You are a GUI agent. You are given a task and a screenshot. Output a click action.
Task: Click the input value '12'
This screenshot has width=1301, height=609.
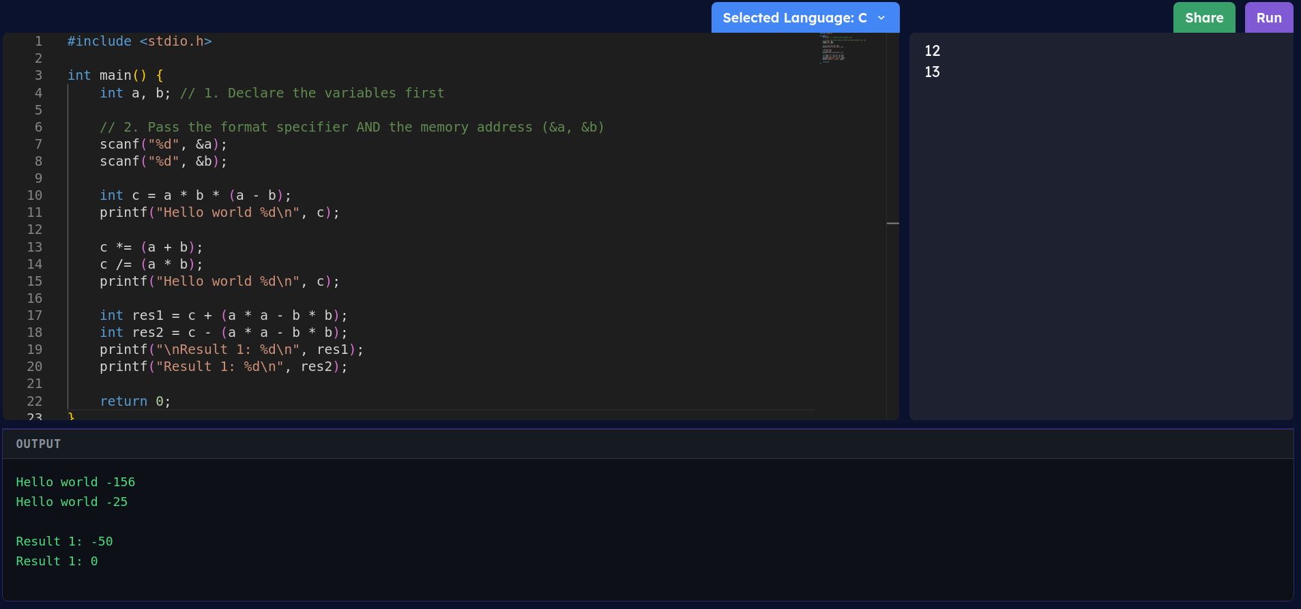tap(933, 50)
